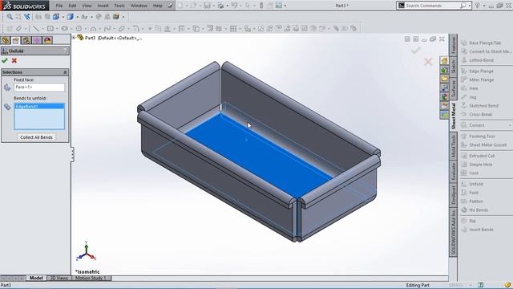Switch to the Evaluate vertical tab
513x289 pixels.
tap(453, 171)
